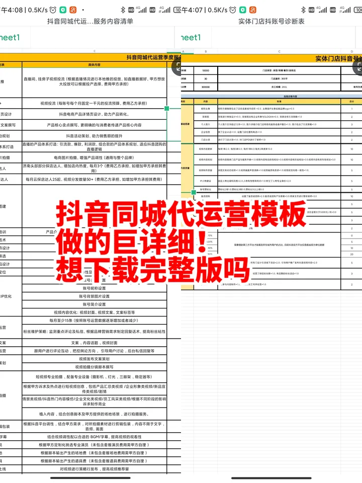This screenshot has width=362, height=483.
Task: Select the 标准 column header cell
Action: tap(279, 101)
